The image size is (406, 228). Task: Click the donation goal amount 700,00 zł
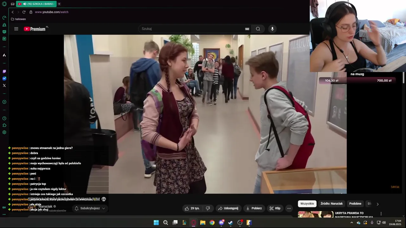point(384,80)
